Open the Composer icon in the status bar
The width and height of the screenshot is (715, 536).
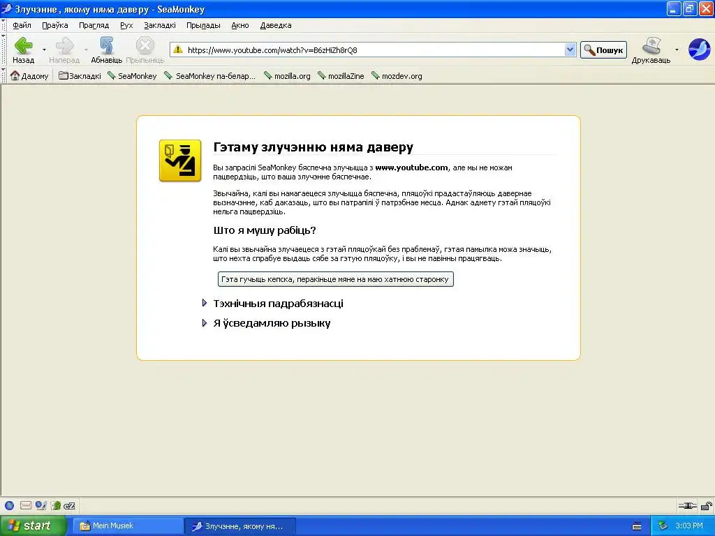point(41,505)
